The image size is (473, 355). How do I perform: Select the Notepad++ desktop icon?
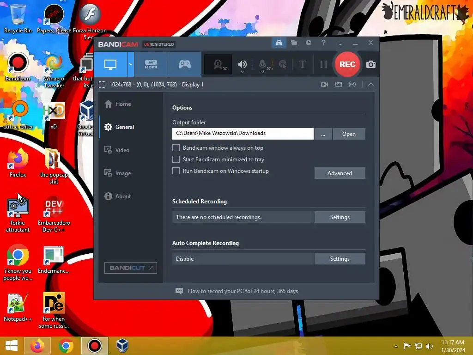pos(18,307)
